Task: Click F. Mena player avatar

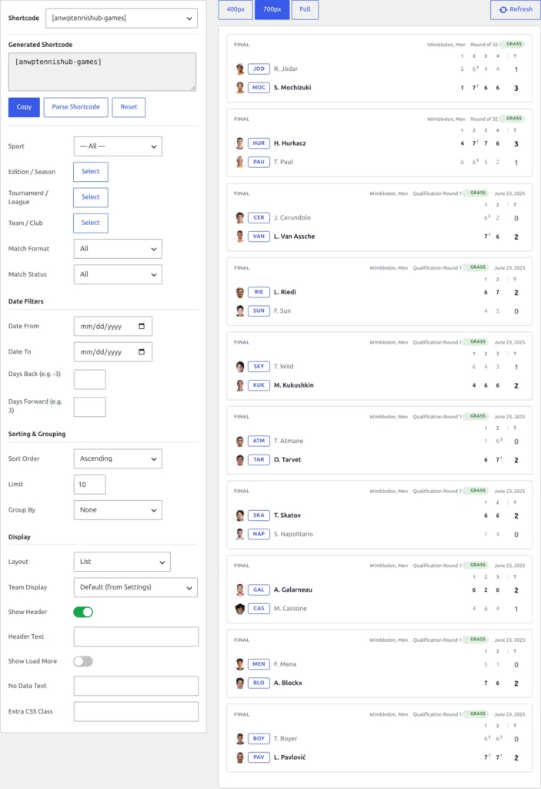Action: pyautogui.click(x=240, y=664)
